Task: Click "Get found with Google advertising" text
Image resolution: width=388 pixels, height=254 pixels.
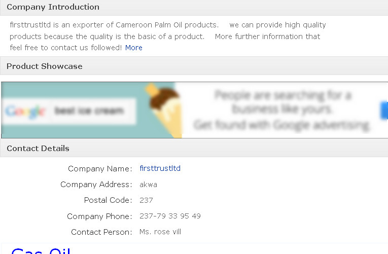Action: pyautogui.click(x=282, y=125)
